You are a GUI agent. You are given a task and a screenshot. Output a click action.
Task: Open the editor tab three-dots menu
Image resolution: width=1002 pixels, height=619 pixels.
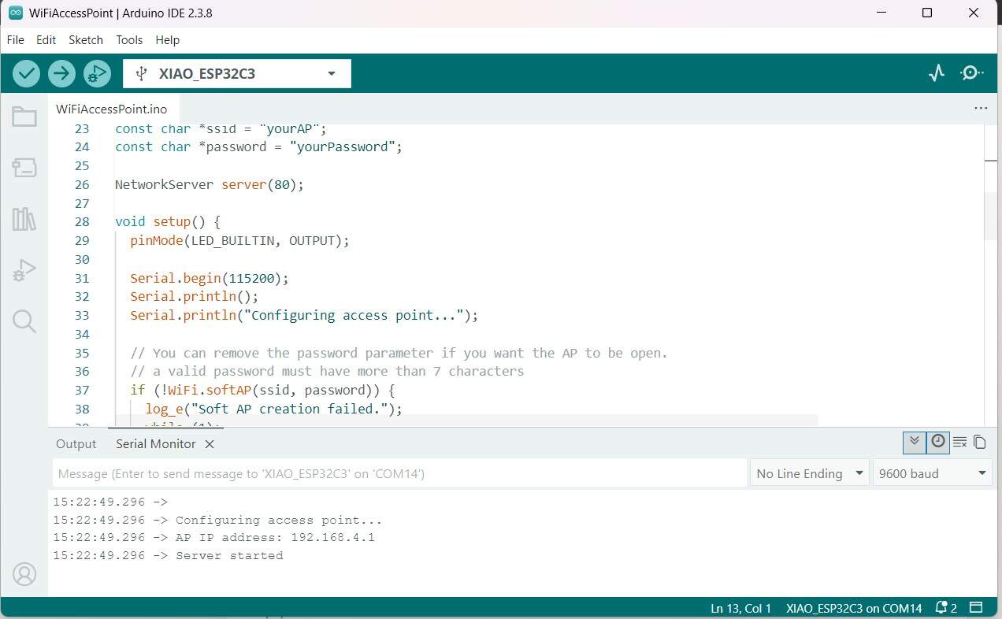(981, 109)
